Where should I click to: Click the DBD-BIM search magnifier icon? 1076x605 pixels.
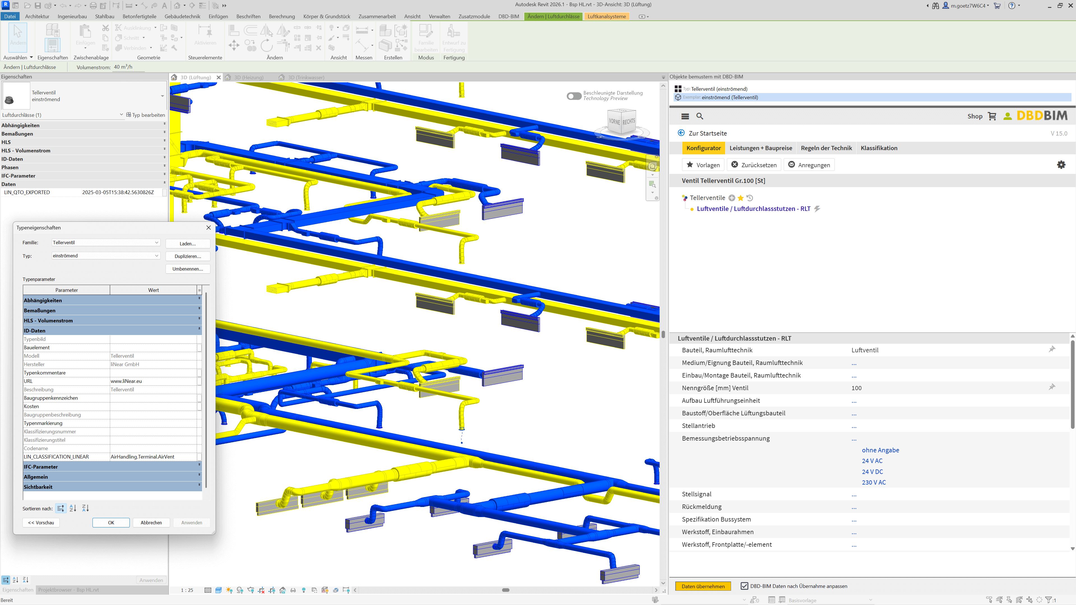coord(700,116)
